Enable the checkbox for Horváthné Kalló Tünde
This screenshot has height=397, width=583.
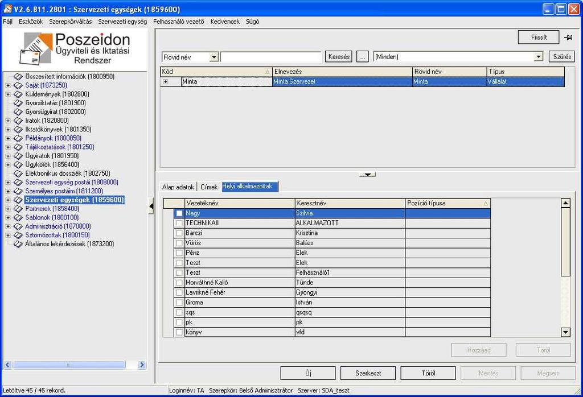(x=179, y=283)
